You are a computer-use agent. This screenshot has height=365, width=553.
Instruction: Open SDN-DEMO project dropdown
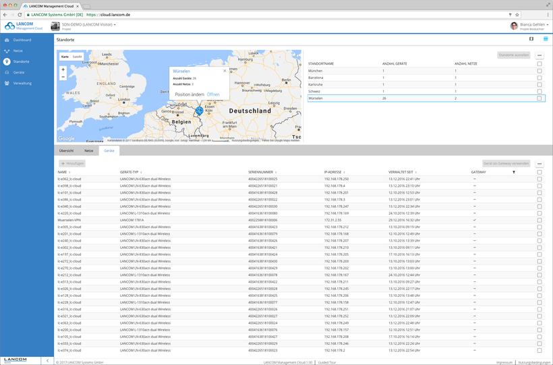pyautogui.click(x=89, y=25)
